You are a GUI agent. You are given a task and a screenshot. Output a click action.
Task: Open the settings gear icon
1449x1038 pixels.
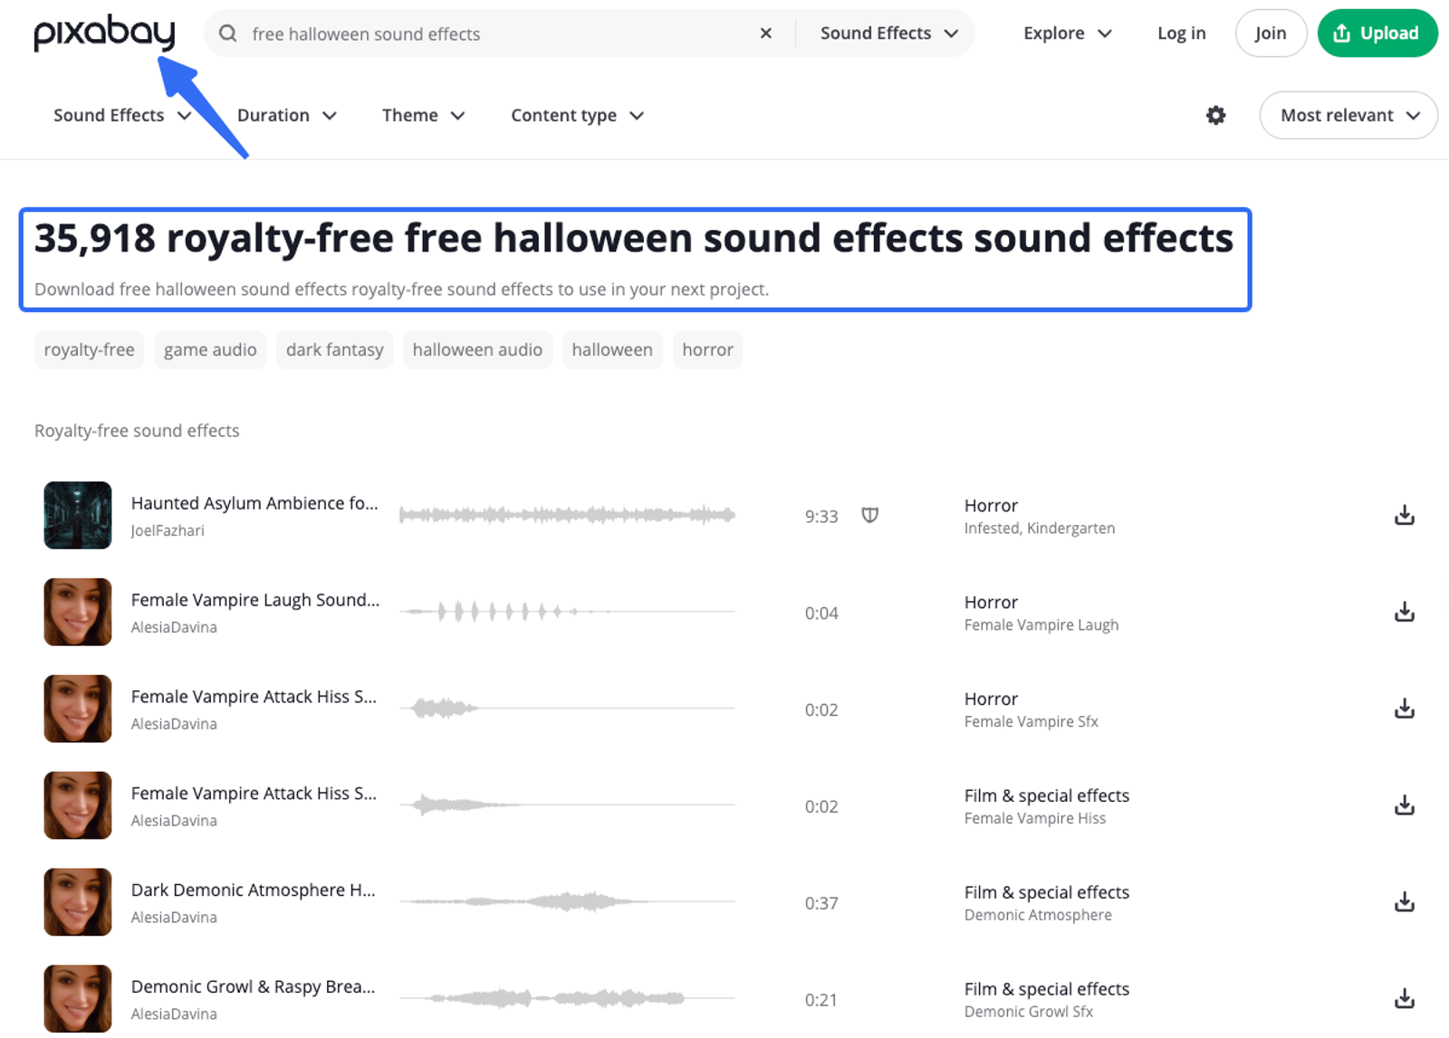pyautogui.click(x=1215, y=115)
